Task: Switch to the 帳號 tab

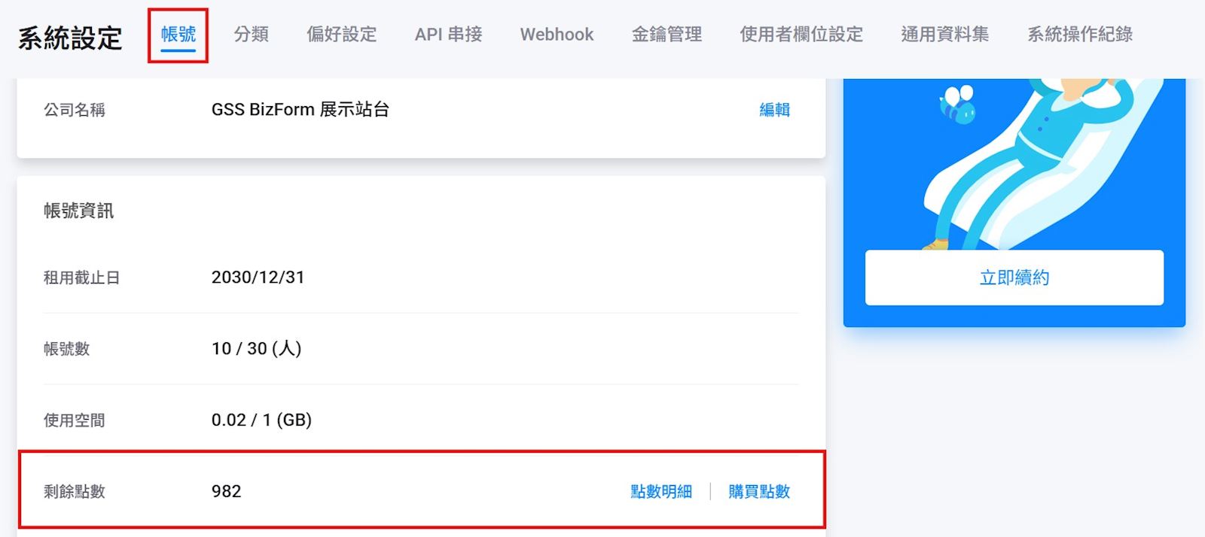Action: click(178, 35)
